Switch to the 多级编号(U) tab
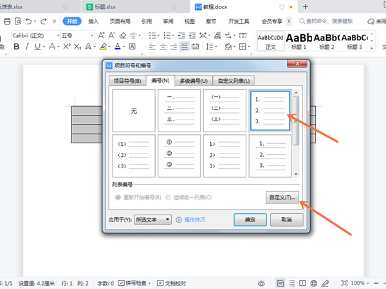 point(194,80)
